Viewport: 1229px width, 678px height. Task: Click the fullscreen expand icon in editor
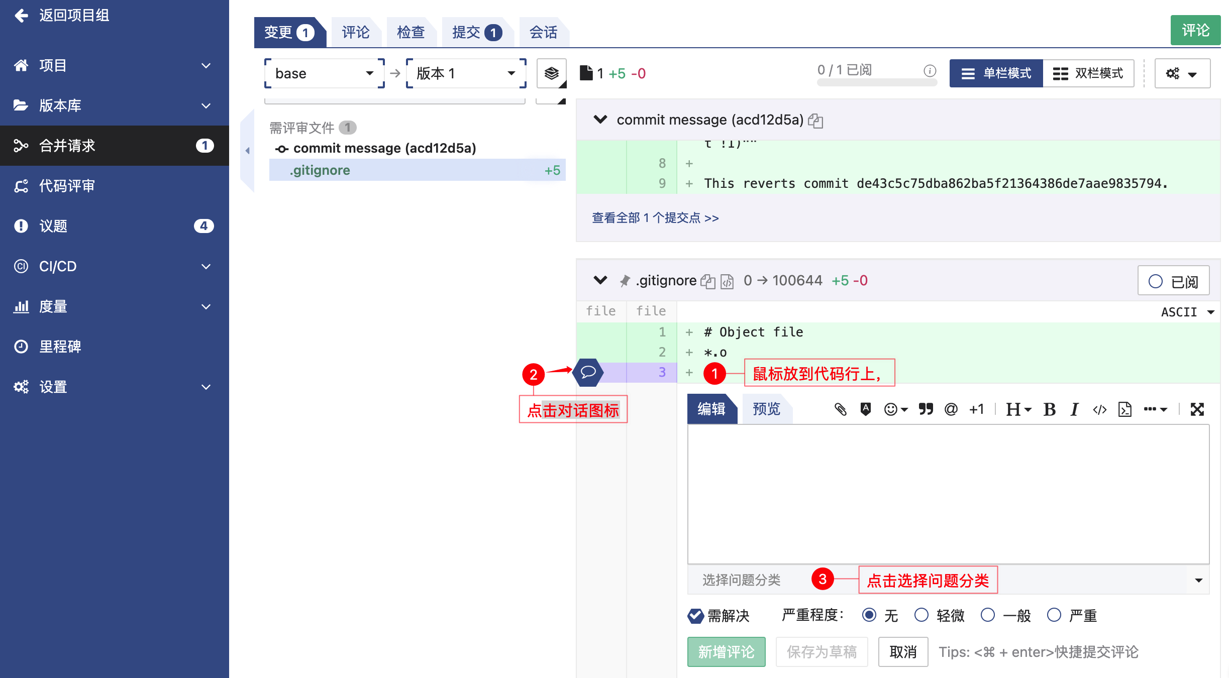(x=1197, y=409)
